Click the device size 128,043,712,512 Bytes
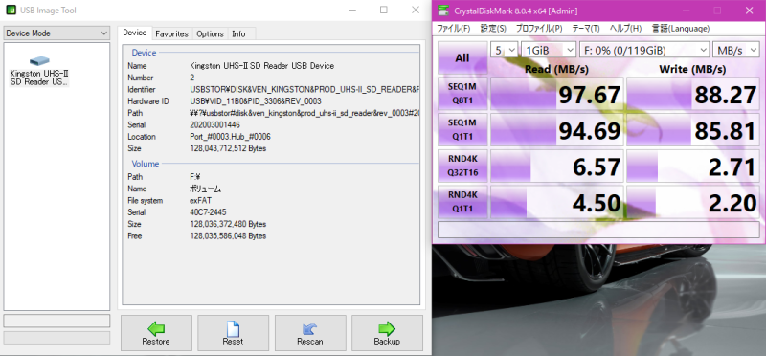Viewport: 766px width, 356px height. pos(228,148)
